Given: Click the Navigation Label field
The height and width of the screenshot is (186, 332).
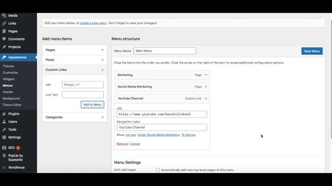Looking at the screenshot, I should [x=162, y=128].
